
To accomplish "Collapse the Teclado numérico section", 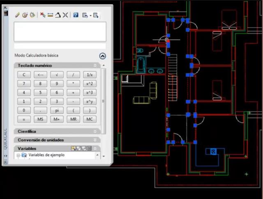I will 95,66.
